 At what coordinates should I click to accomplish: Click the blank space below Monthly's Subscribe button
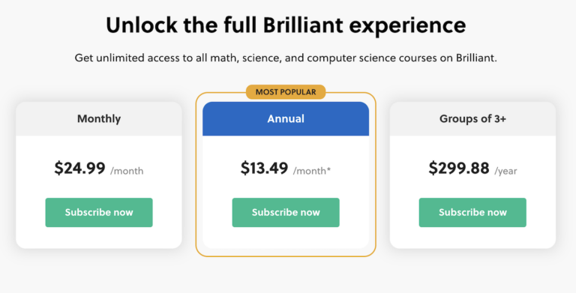(99, 238)
